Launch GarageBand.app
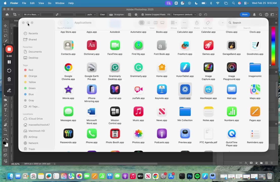 point(232,45)
